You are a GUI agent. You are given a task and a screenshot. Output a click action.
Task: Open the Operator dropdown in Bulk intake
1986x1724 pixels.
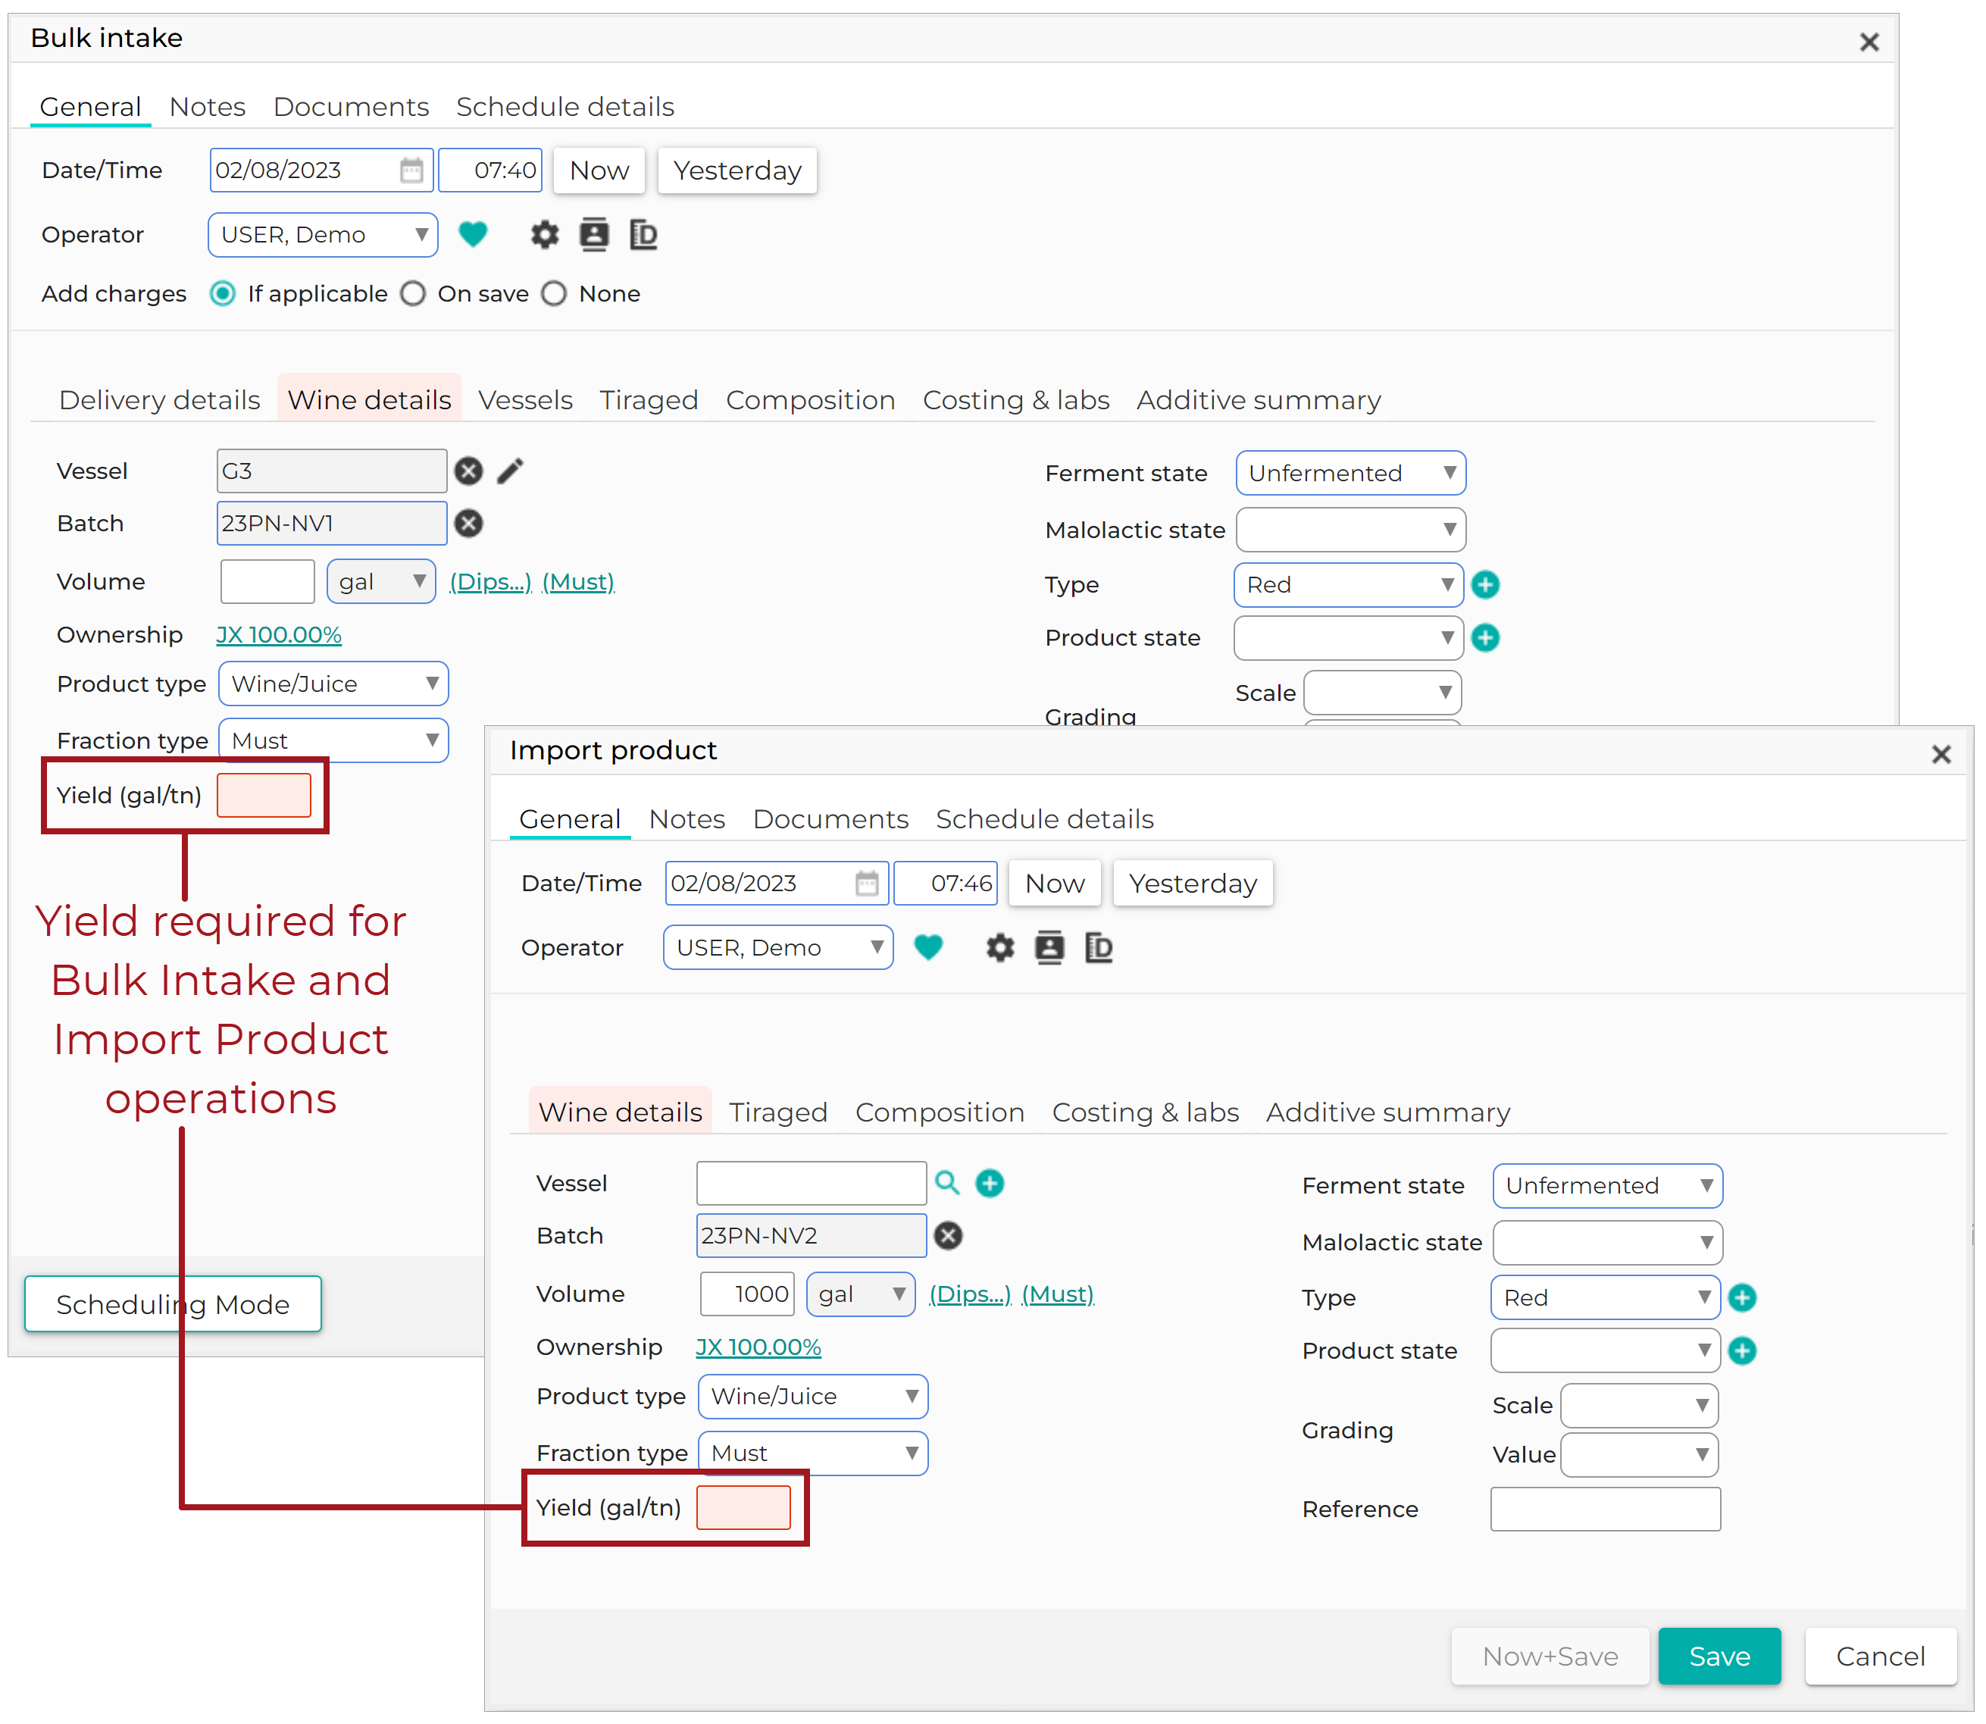(x=323, y=235)
